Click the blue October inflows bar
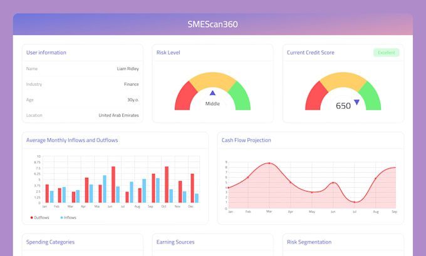The height and width of the screenshot is (256, 426). [171, 196]
